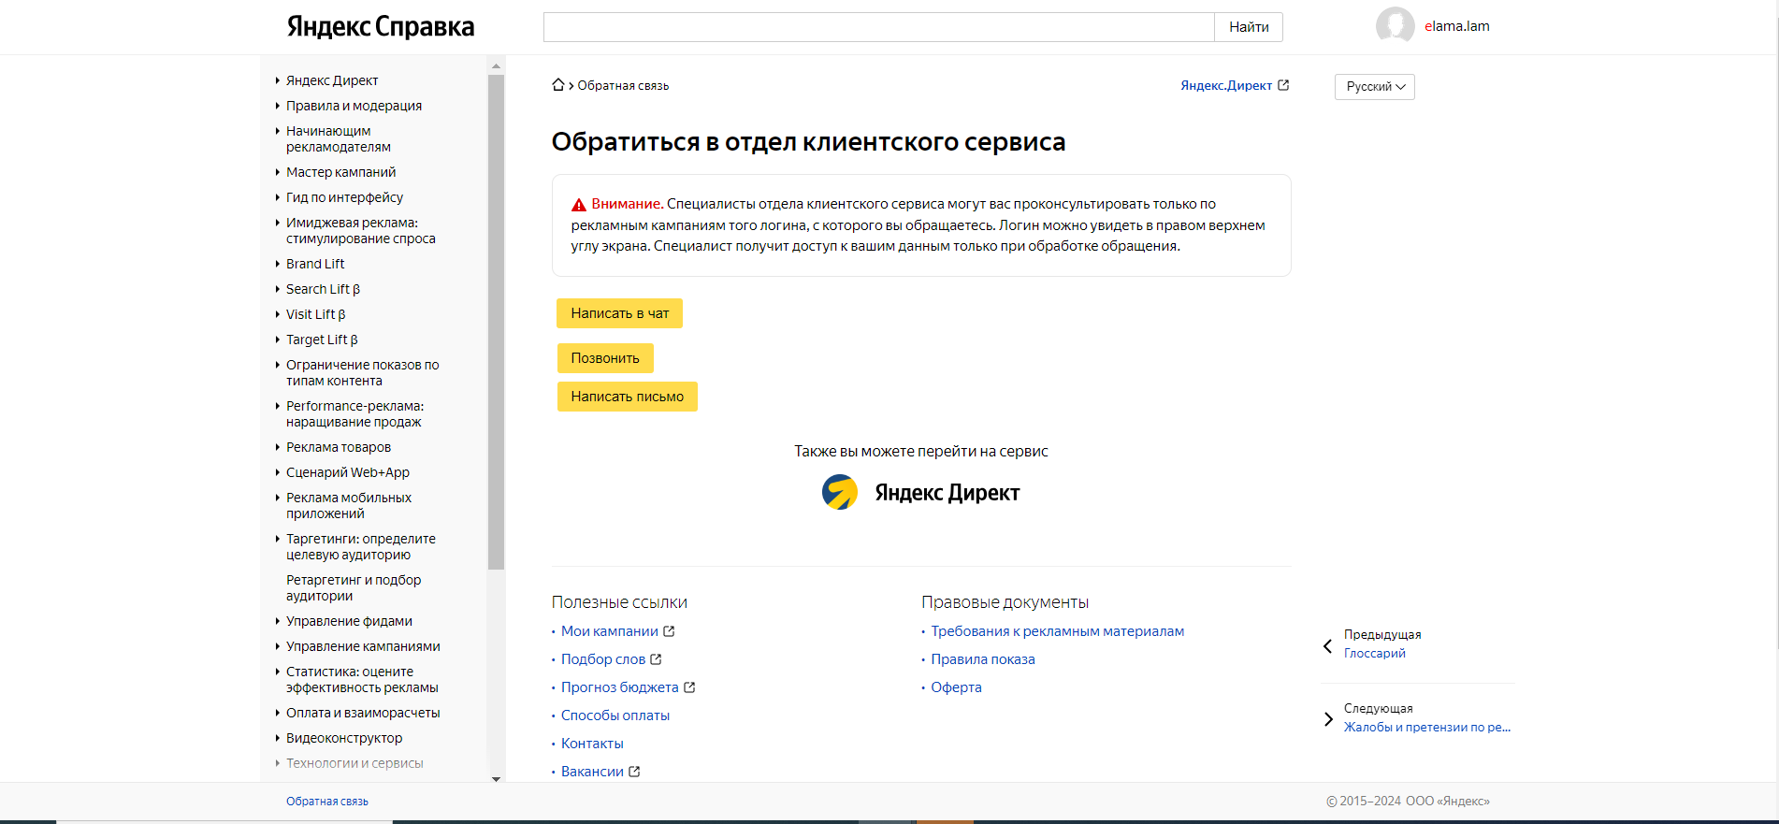Click the Найти search button

point(1249,27)
